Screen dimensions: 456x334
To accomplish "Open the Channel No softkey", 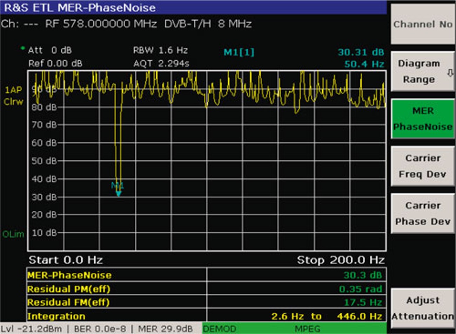I will click(423, 24).
